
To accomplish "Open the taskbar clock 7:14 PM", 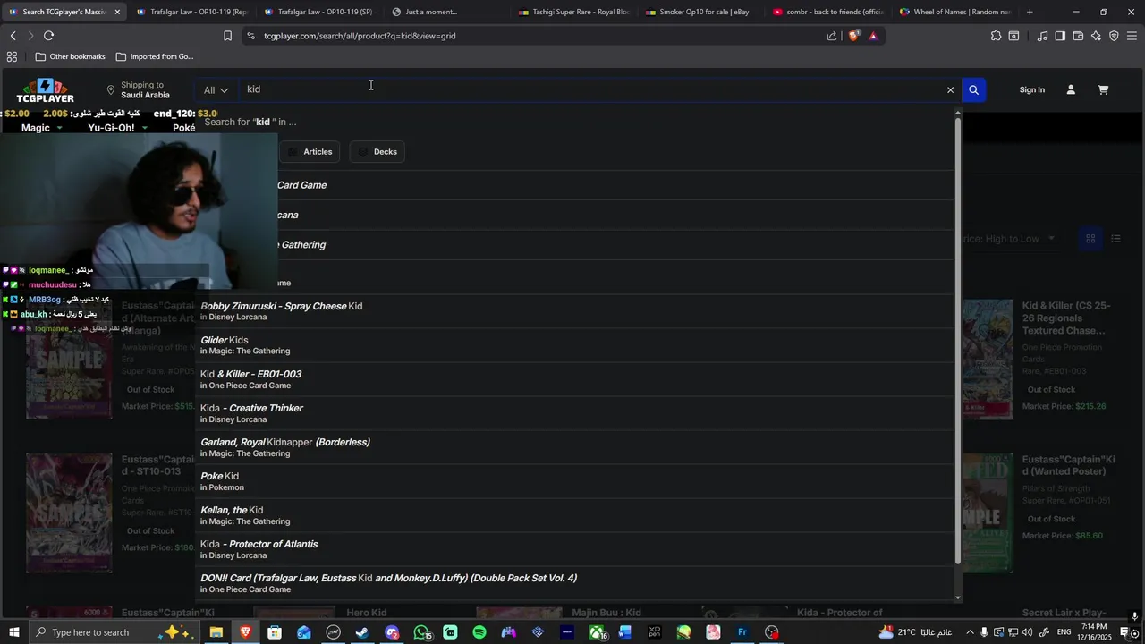I will point(1094,632).
